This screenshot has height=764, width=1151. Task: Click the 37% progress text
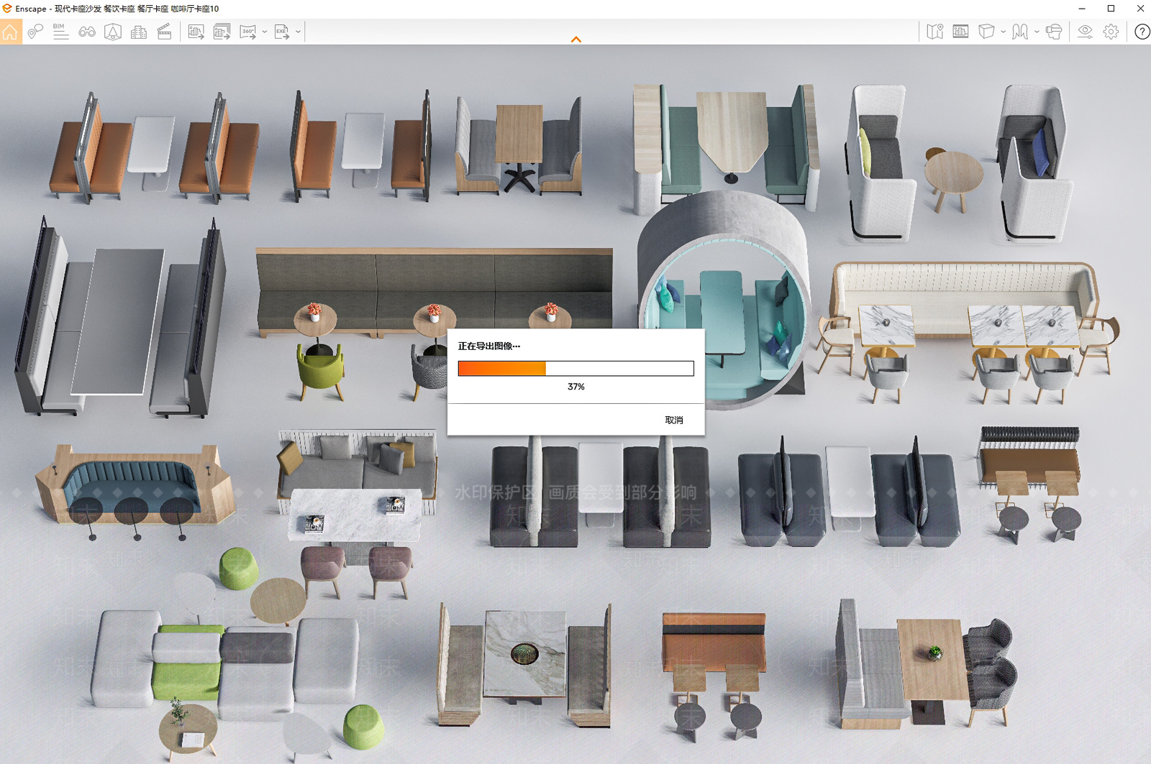575,387
